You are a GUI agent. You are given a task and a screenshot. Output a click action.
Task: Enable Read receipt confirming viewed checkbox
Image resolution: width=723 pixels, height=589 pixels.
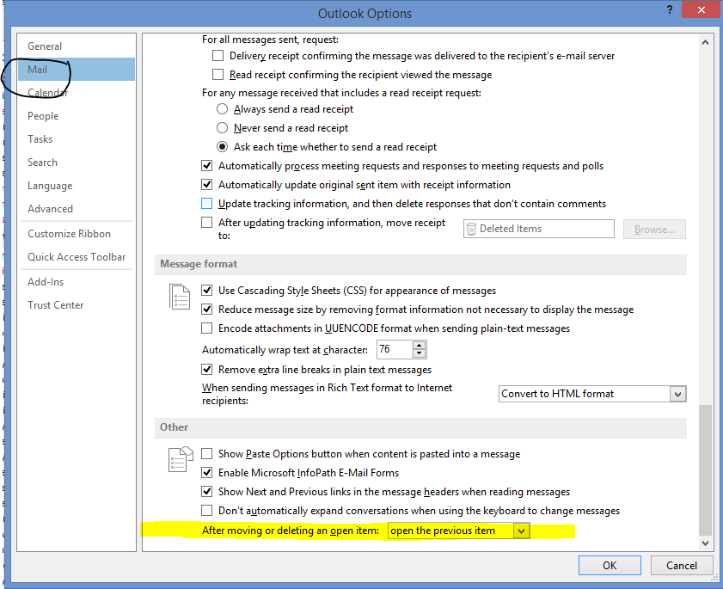click(x=218, y=75)
